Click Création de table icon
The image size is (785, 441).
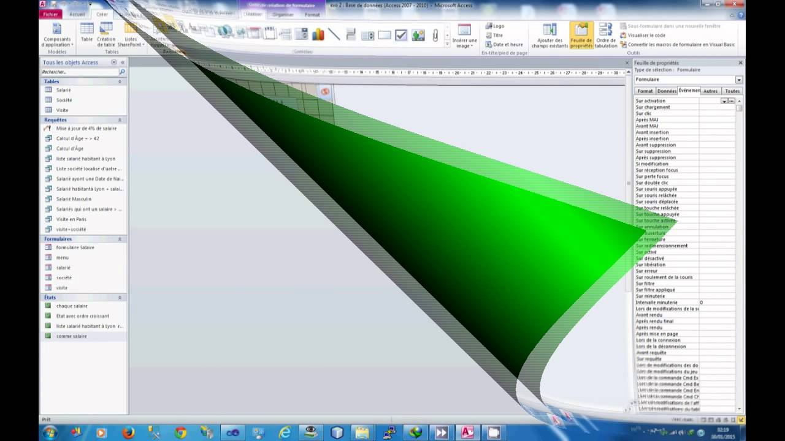tap(106, 35)
